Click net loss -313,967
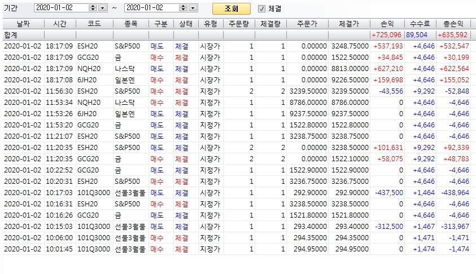This screenshot has height=274, width=476. pyautogui.click(x=455, y=227)
